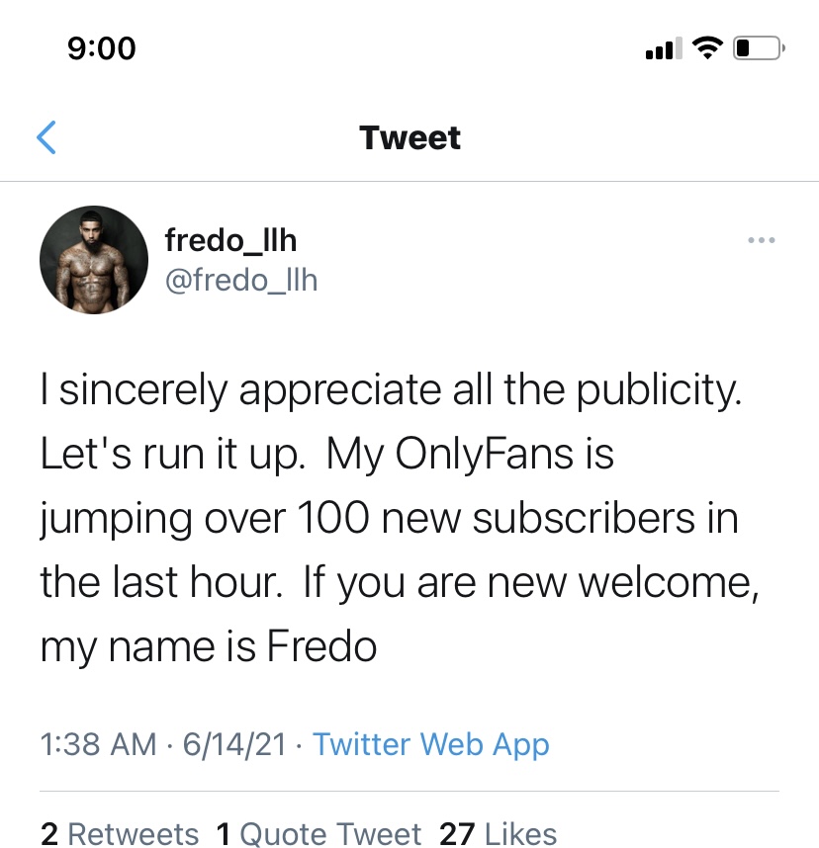The height and width of the screenshot is (848, 819).
Task: Tap the Tweet header title
Action: pyautogui.click(x=409, y=137)
